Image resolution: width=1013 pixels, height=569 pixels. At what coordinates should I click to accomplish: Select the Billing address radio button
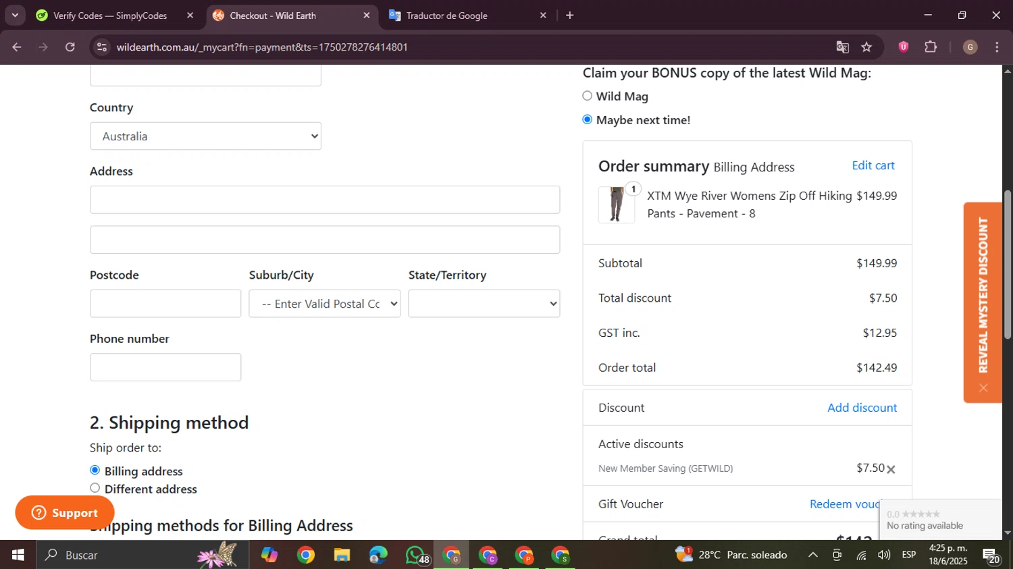coord(95,470)
